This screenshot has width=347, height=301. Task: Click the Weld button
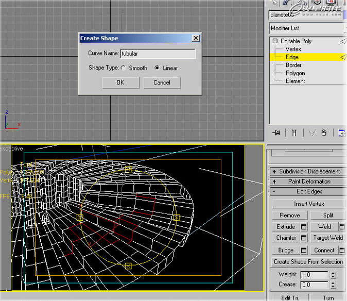coord(324,227)
